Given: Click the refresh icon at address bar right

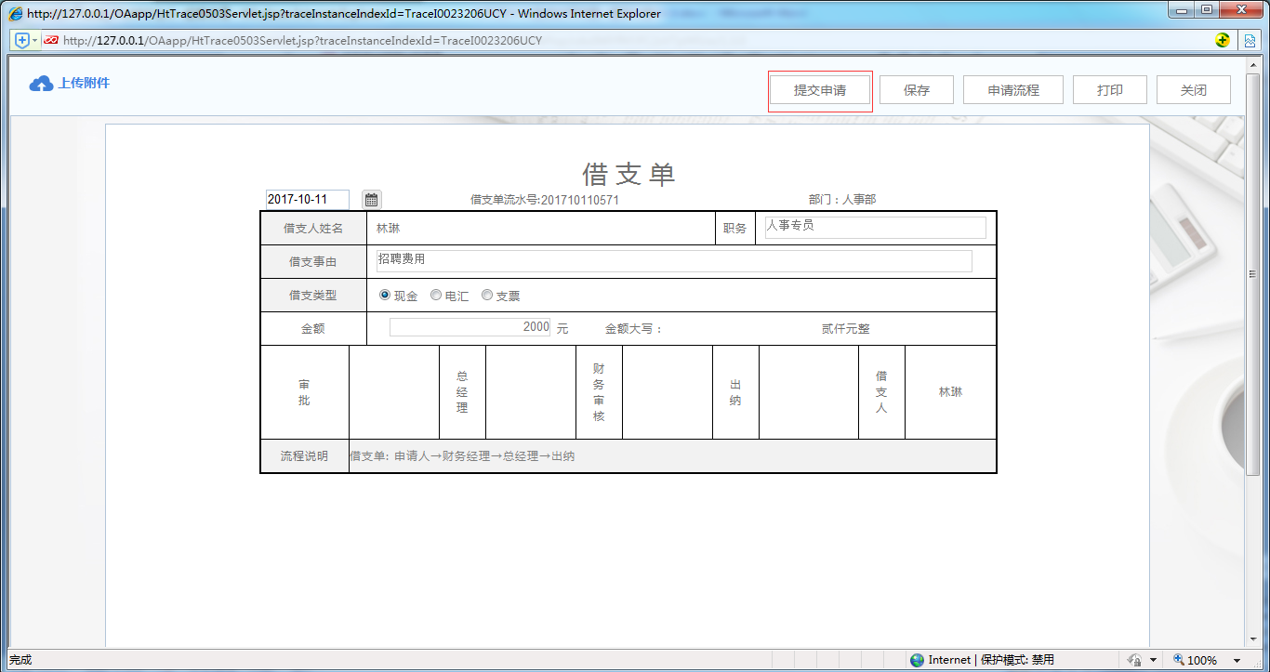Looking at the screenshot, I should coord(1224,40).
